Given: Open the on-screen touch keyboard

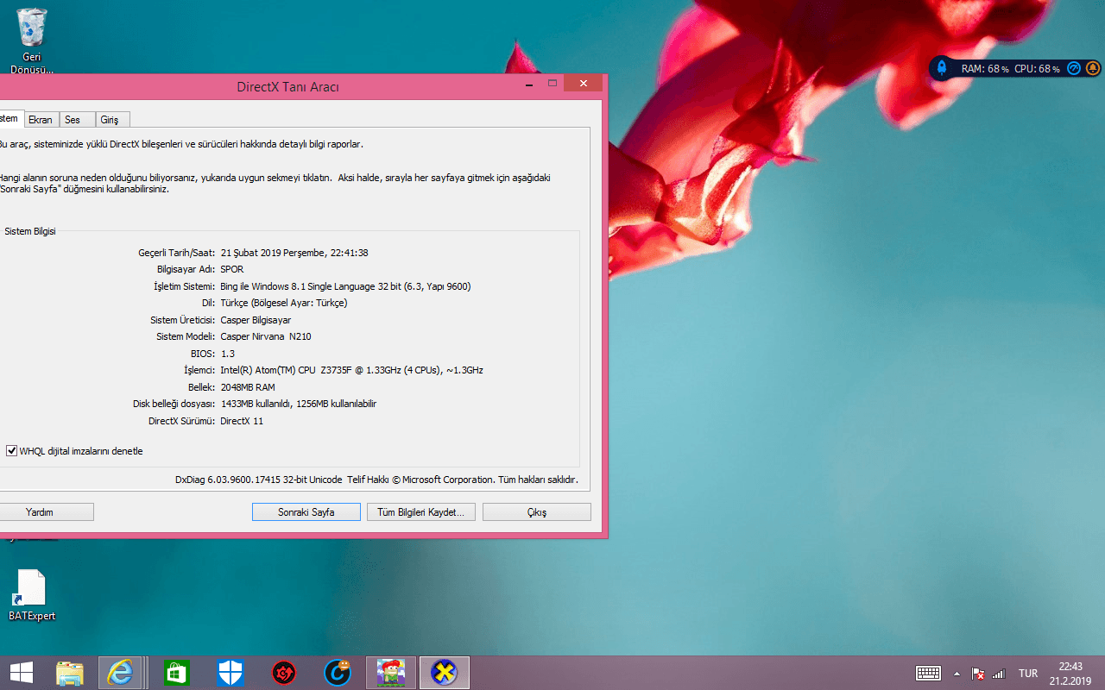Looking at the screenshot, I should pos(929,674).
